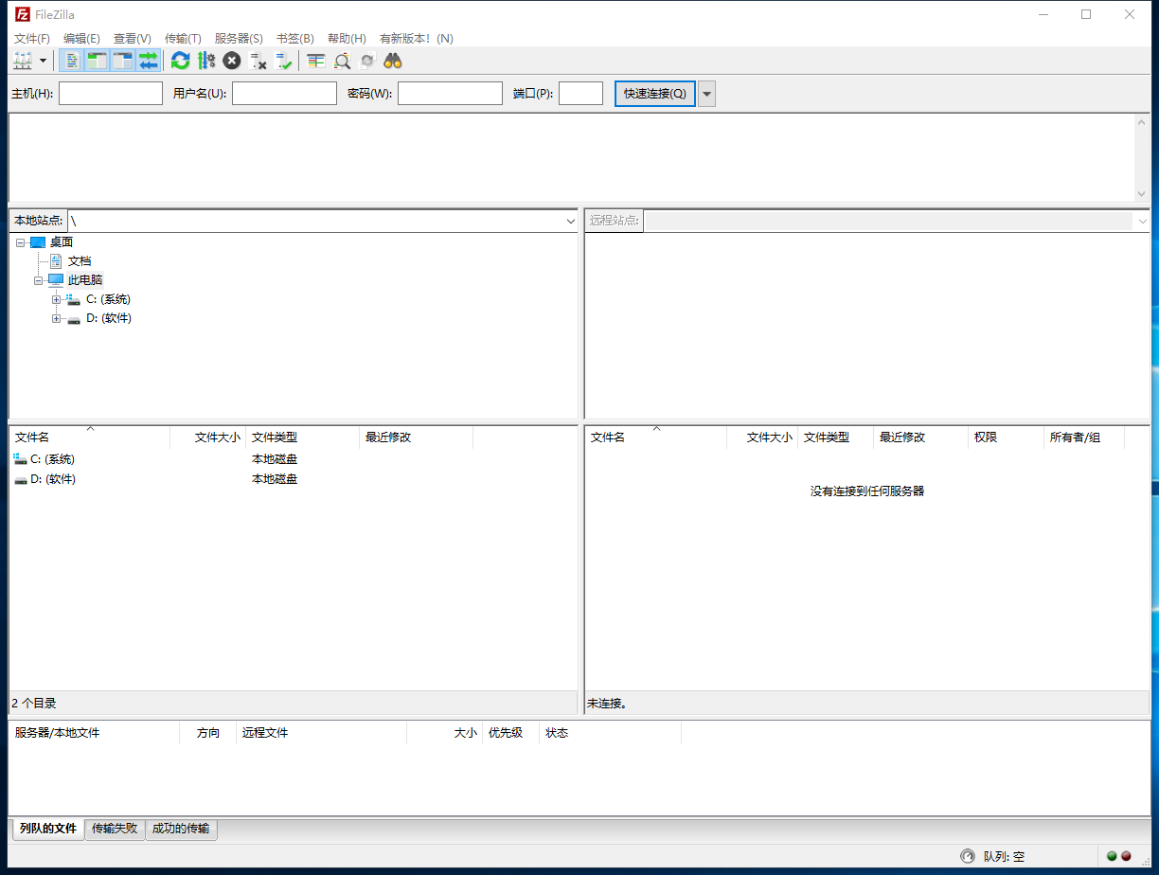Expand the C: (系统) drive node
The height and width of the screenshot is (875, 1159).
click(x=56, y=298)
